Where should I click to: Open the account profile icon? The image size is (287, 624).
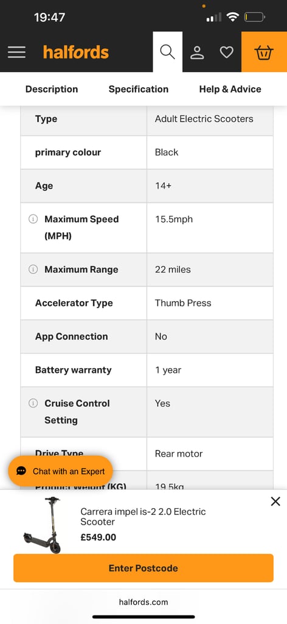click(197, 52)
